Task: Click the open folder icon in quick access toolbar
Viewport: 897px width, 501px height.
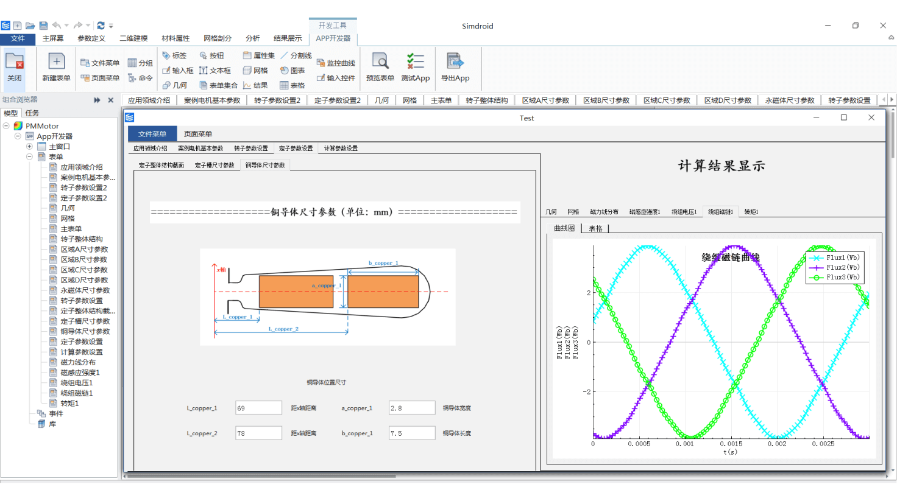Action: (x=30, y=26)
